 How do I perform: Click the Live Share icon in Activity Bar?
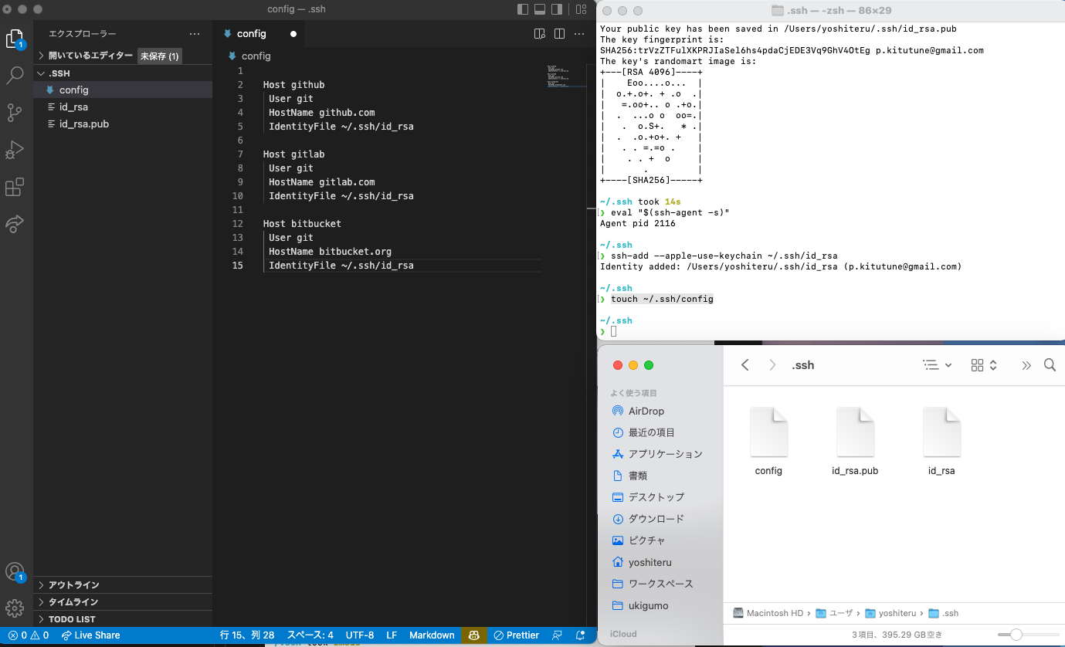[x=15, y=224]
